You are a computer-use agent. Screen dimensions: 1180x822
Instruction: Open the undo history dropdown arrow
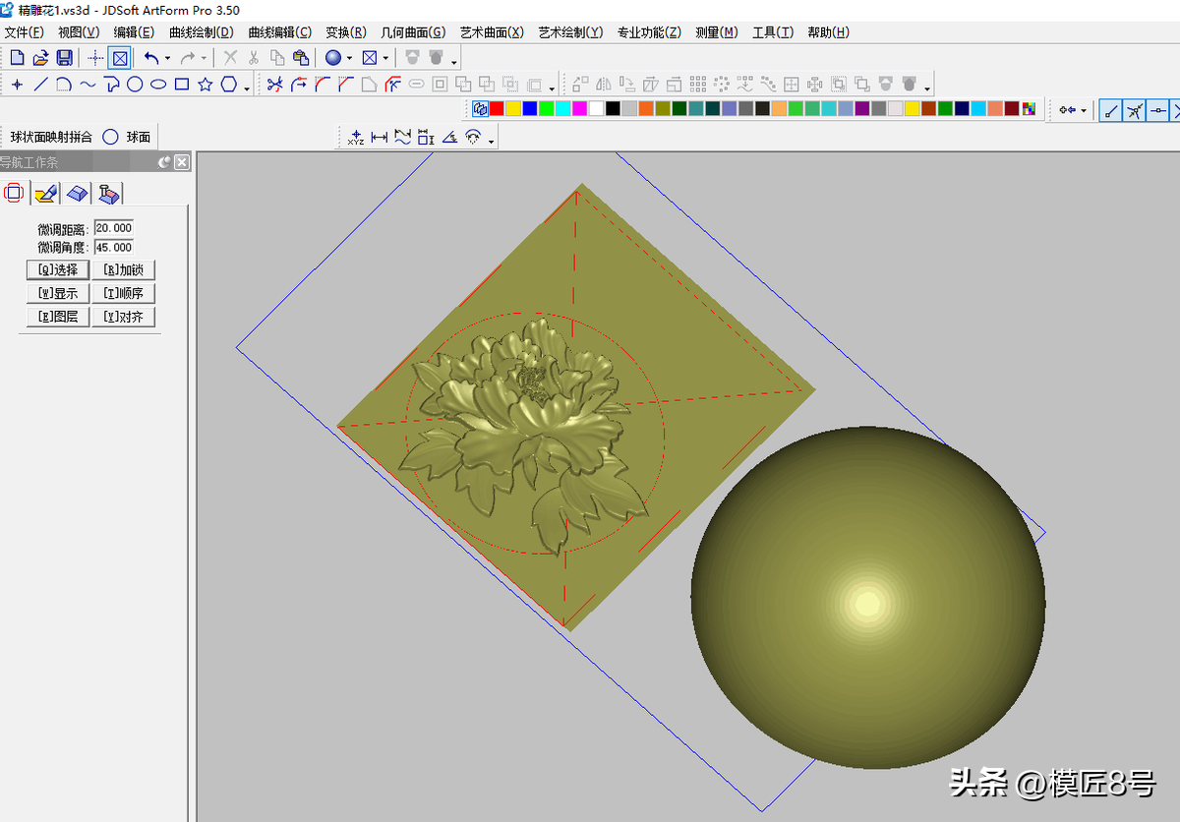[x=167, y=59]
